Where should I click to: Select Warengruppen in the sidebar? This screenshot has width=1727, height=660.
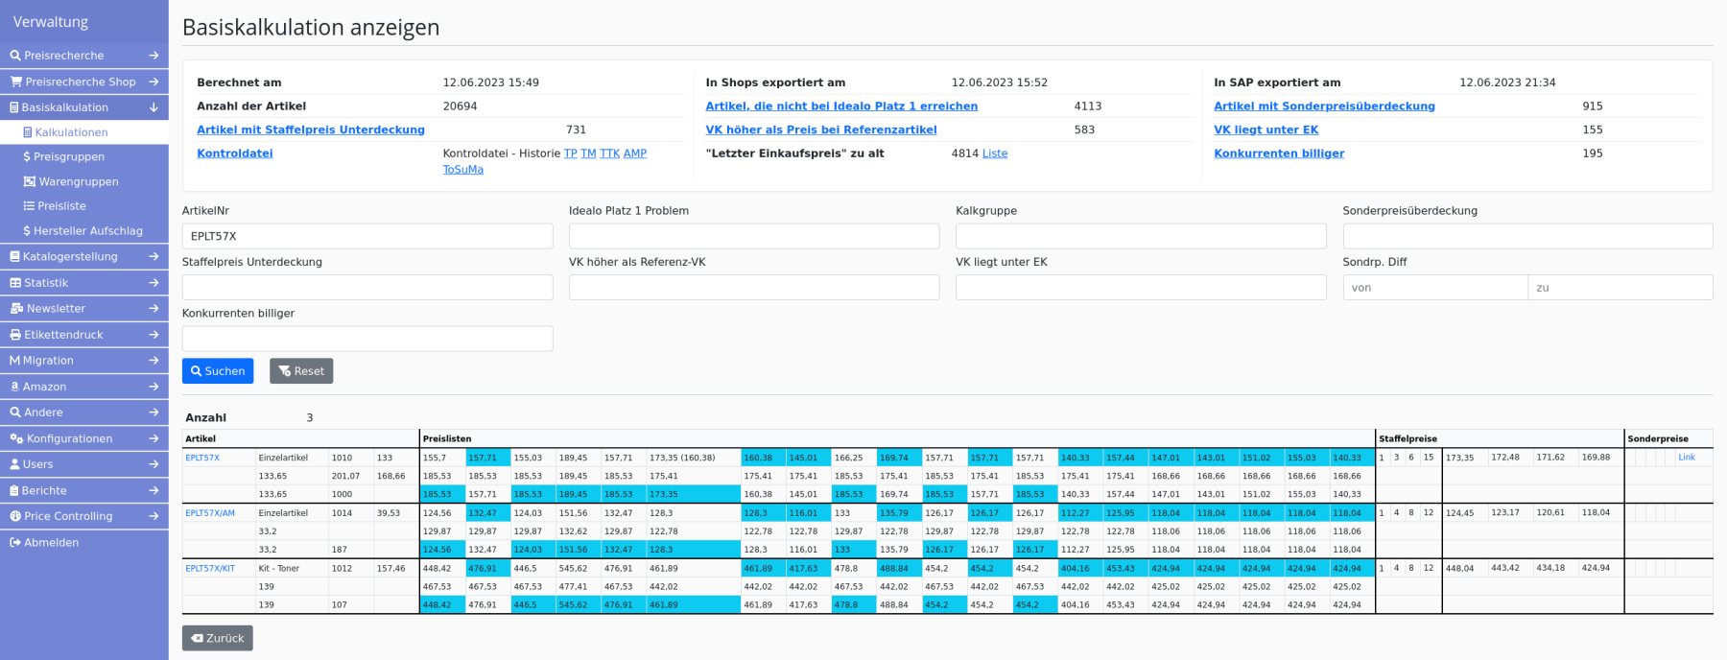click(x=78, y=182)
